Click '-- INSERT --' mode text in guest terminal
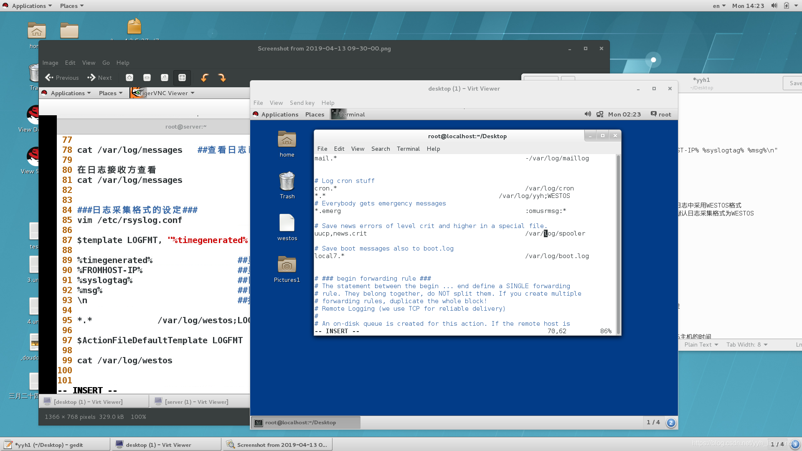The height and width of the screenshot is (451, 802). coord(337,331)
